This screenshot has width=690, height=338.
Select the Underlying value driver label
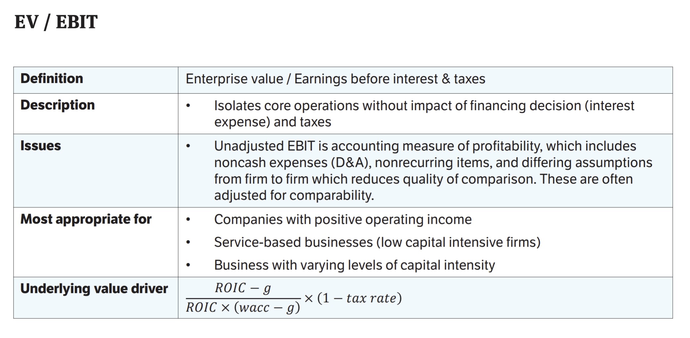(94, 289)
